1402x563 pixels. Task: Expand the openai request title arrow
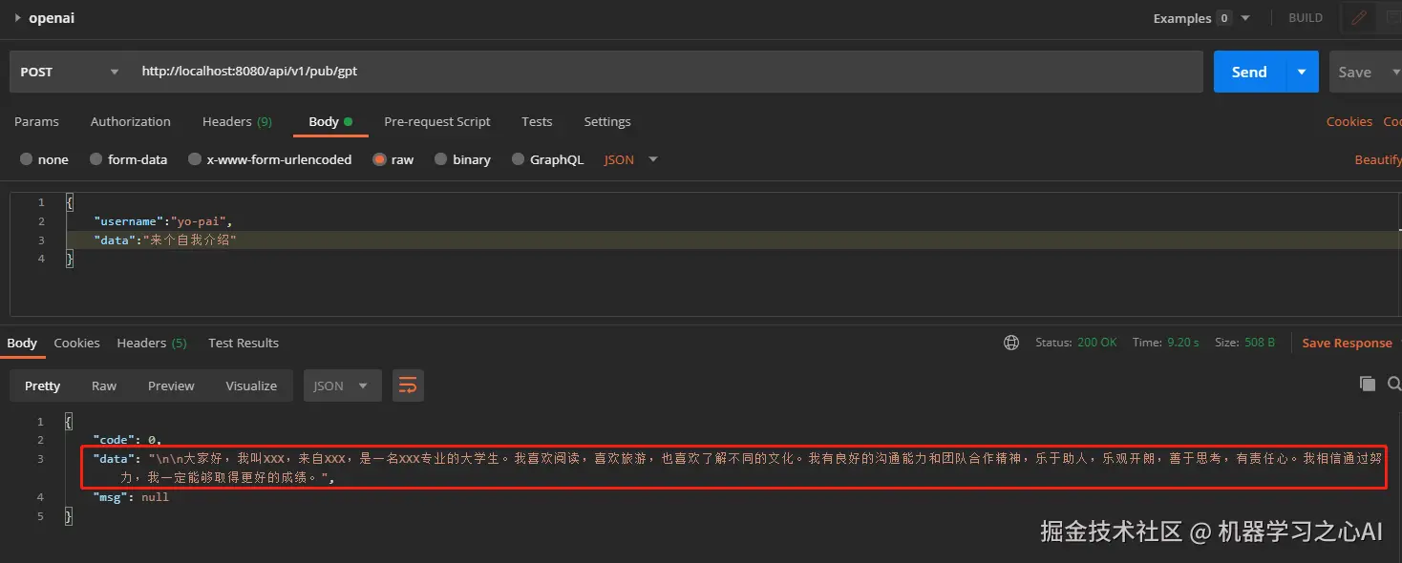[18, 18]
